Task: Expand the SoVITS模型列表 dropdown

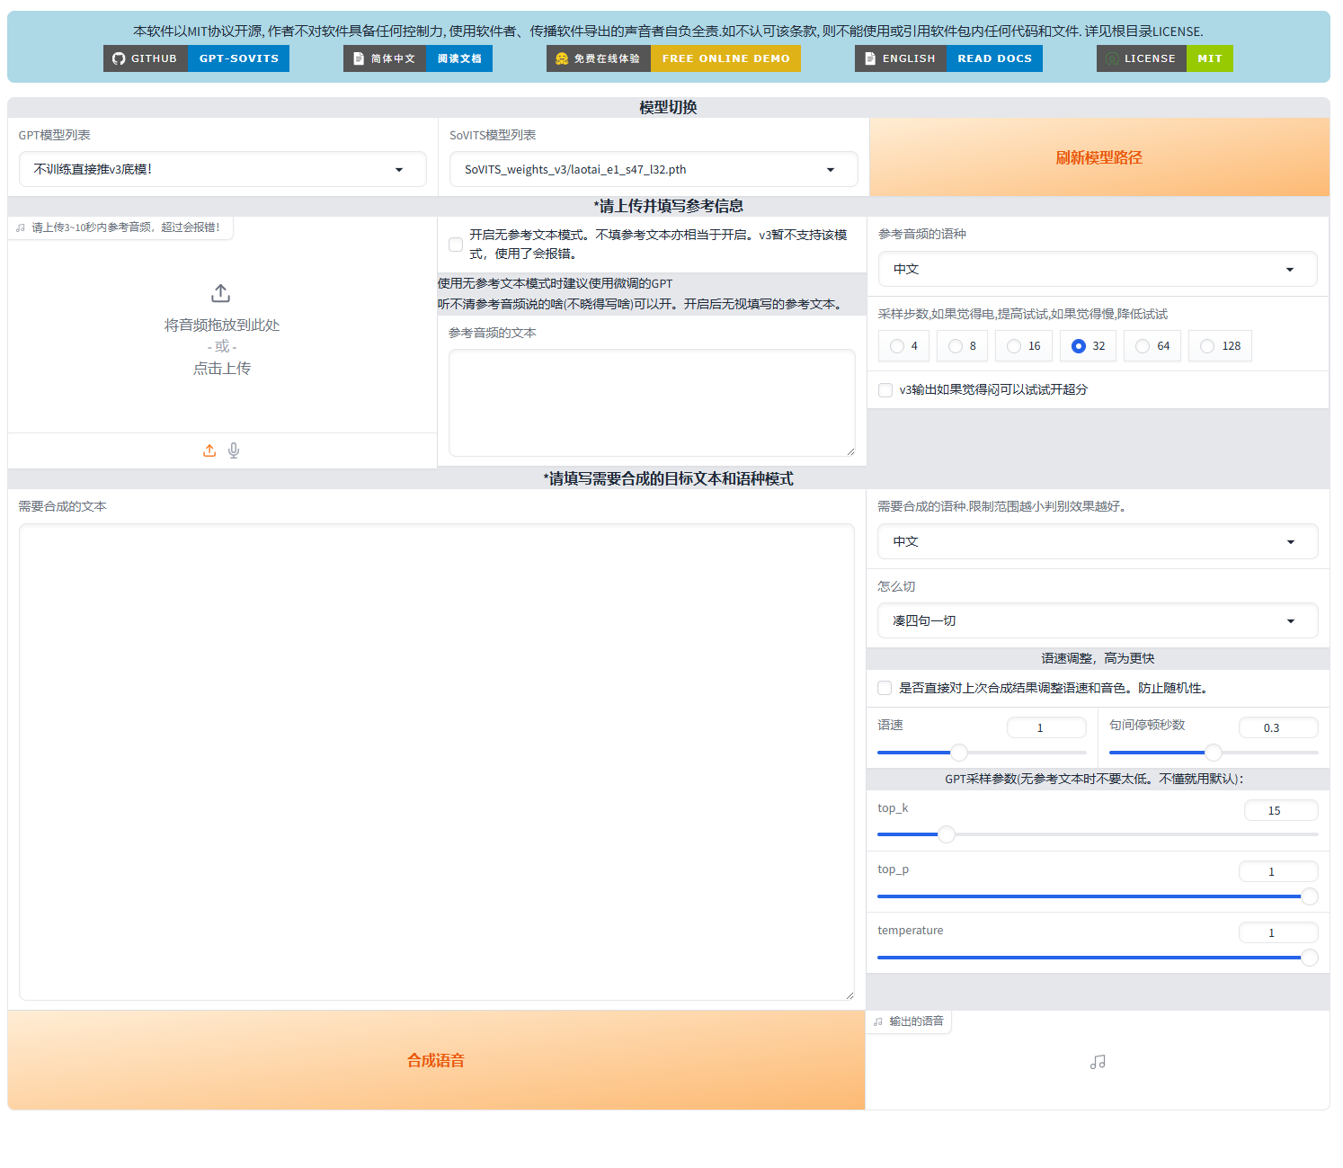Action: [x=653, y=170]
